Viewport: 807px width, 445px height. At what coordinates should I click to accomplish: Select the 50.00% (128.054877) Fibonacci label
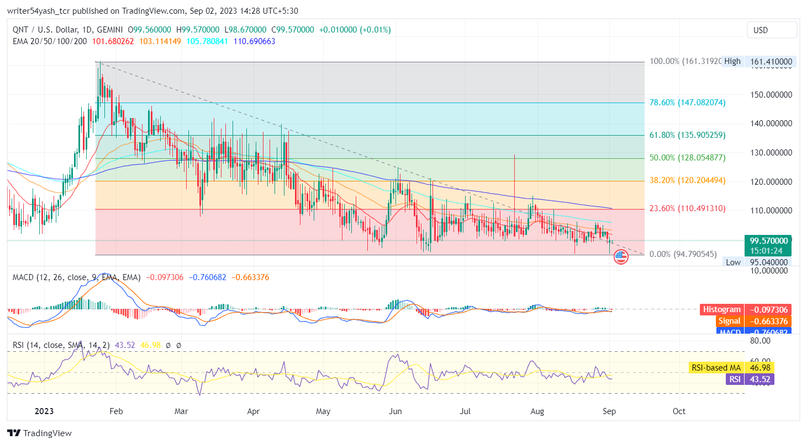688,158
